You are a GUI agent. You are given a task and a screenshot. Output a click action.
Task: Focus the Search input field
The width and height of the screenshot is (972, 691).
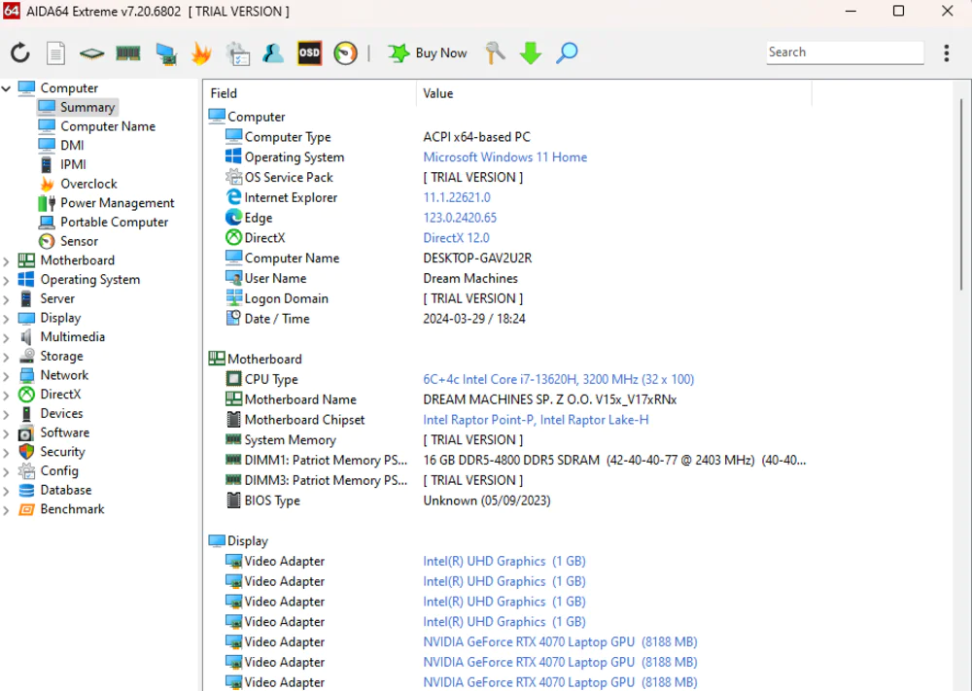tap(845, 52)
